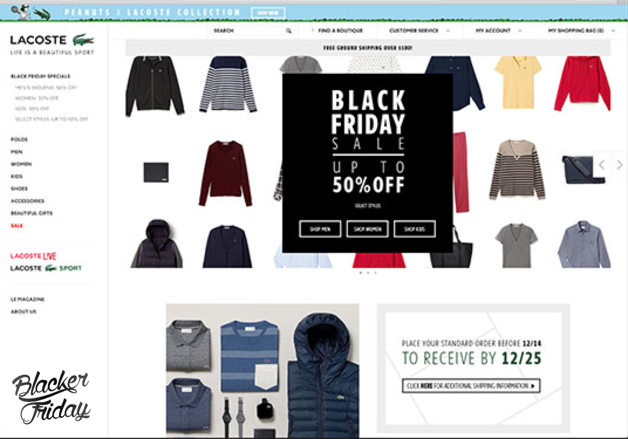Open additional shipping information link
The height and width of the screenshot is (439, 628).
coord(471,386)
